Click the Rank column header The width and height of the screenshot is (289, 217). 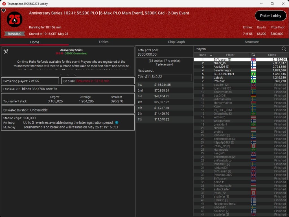pyautogui.click(x=202, y=55)
